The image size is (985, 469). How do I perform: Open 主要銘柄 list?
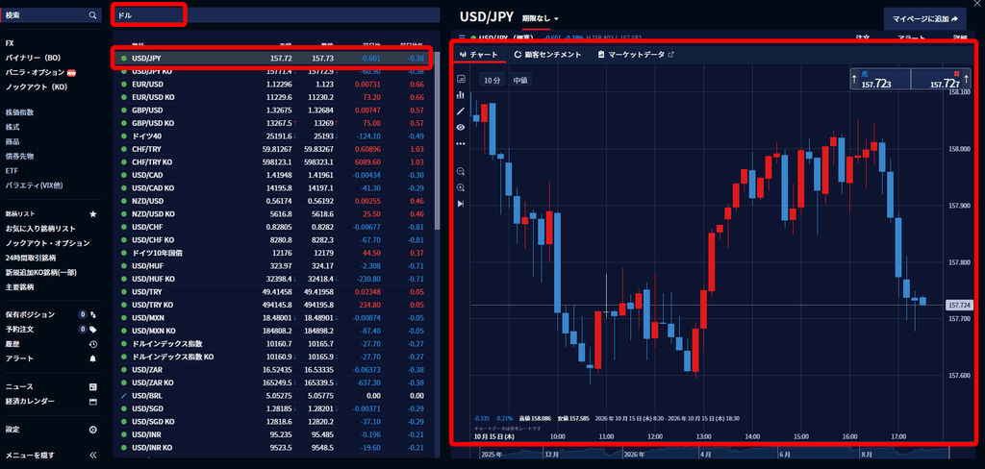(19, 287)
